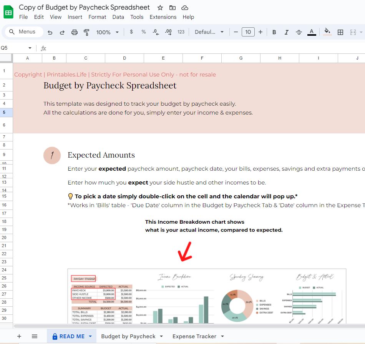Open the all sheets list
The width and height of the screenshot is (365, 344).
point(35,336)
